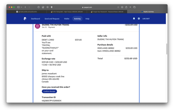Screen dimensions: 174x111
Task: Click the home icon in Safari toolbar
Action: click(43, 7)
